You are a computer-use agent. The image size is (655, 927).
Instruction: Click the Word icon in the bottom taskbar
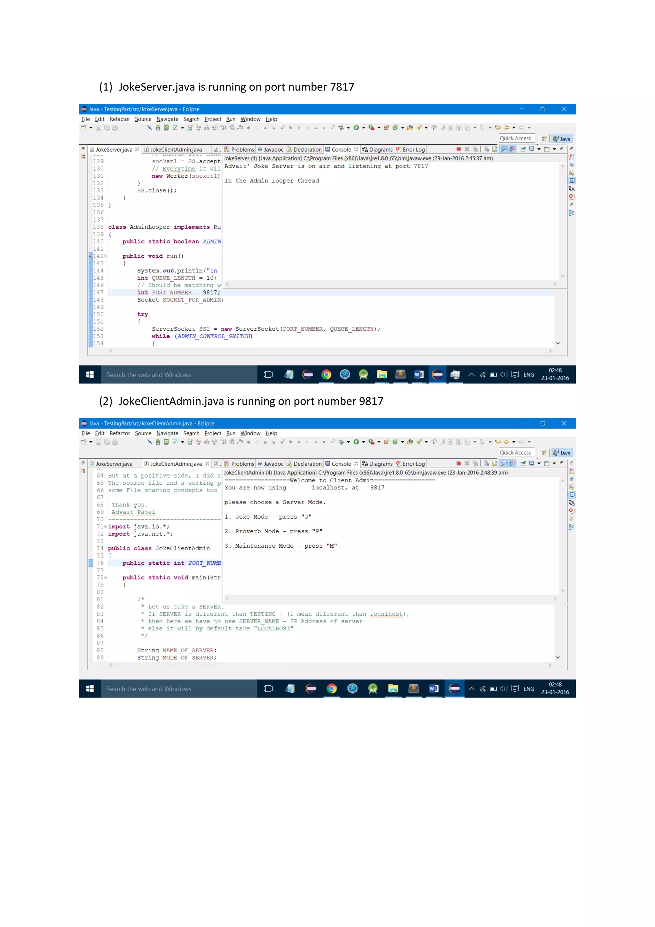click(x=434, y=689)
